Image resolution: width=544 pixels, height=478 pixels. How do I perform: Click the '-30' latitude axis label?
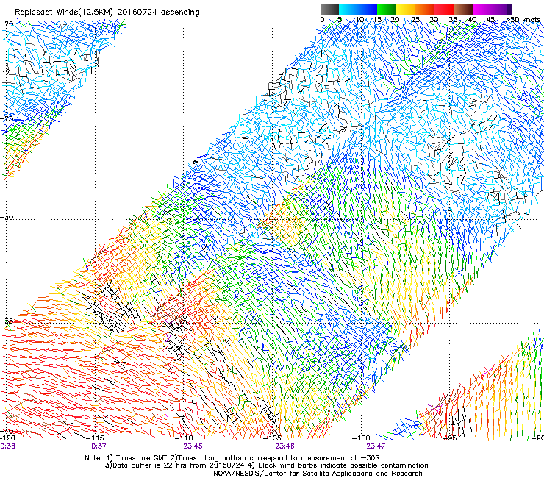[7, 217]
